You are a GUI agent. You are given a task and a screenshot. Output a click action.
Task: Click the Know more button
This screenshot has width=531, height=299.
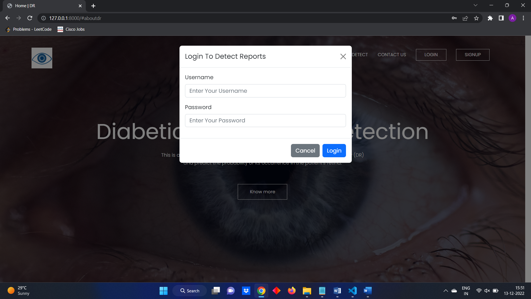pyautogui.click(x=262, y=192)
